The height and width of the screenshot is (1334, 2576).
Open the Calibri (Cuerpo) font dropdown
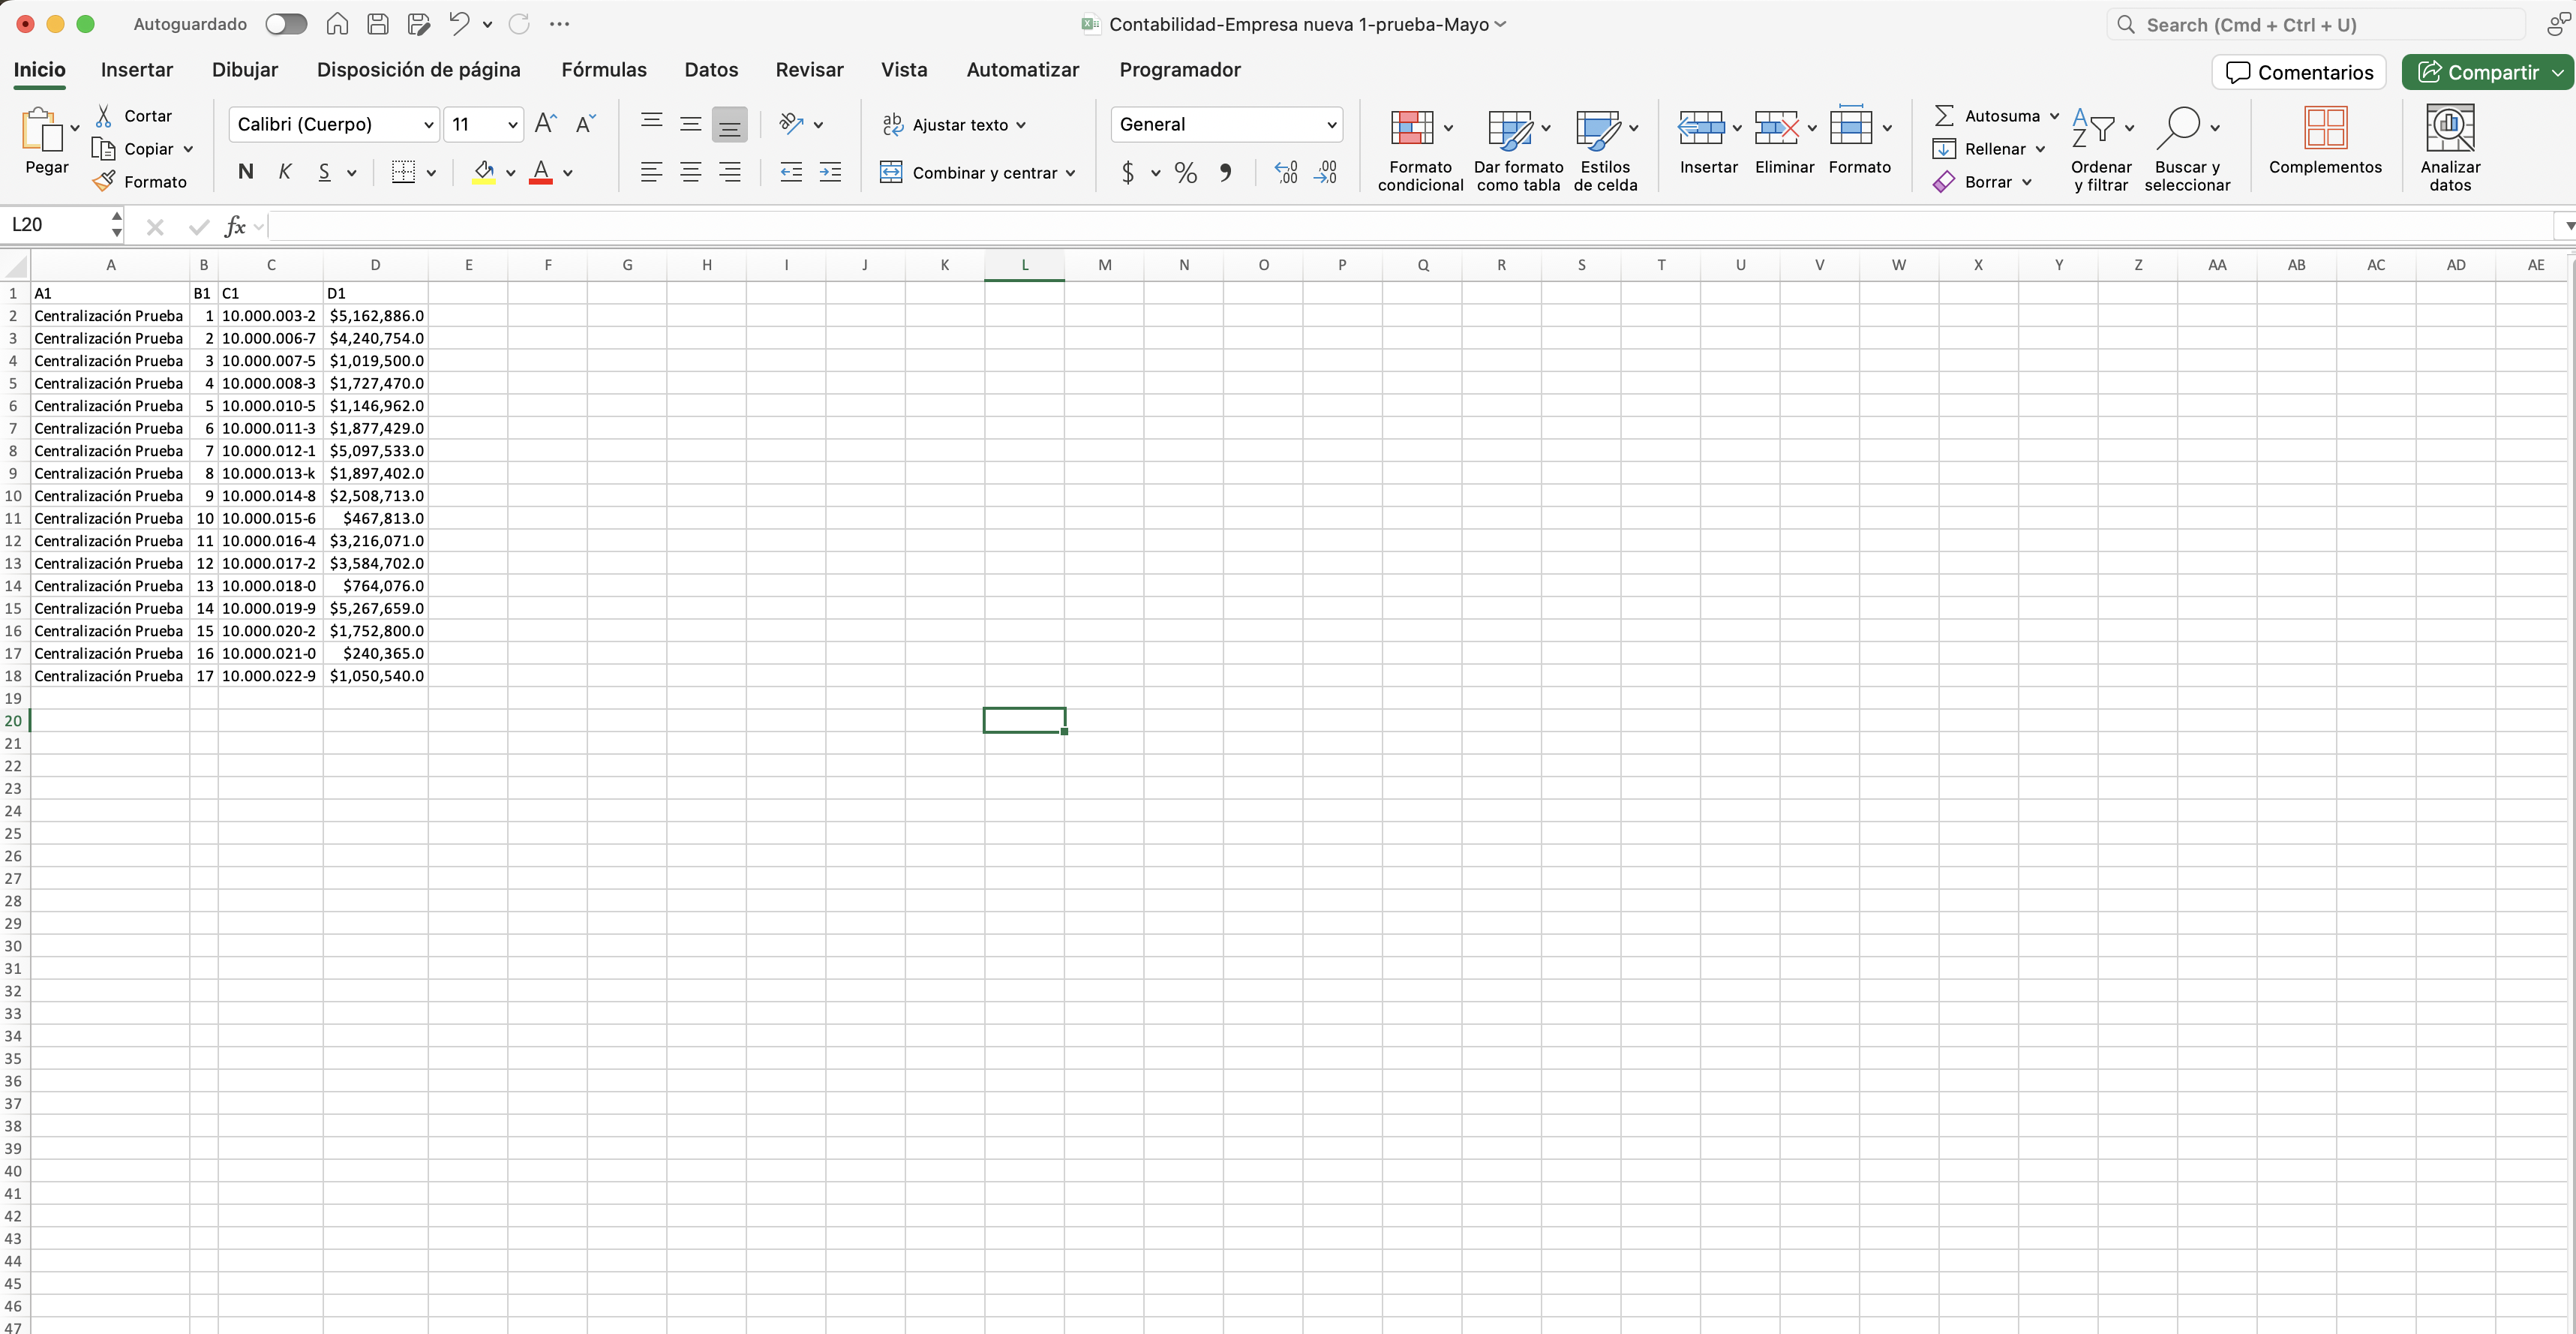[428, 125]
